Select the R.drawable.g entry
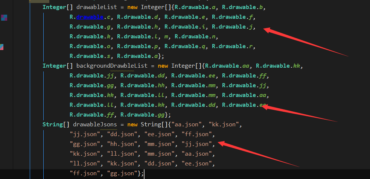The height and width of the screenshot is (179, 370). point(90,27)
